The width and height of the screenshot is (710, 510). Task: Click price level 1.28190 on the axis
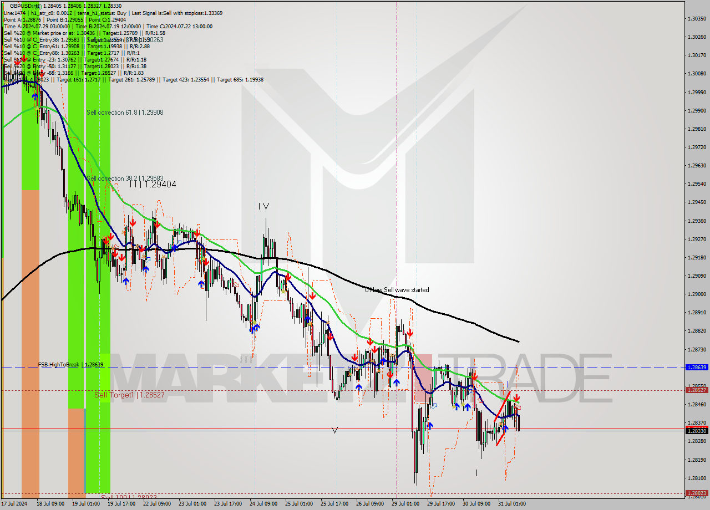coord(697,460)
